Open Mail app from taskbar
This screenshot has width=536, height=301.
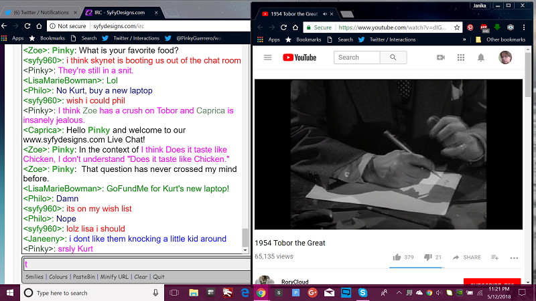329,293
